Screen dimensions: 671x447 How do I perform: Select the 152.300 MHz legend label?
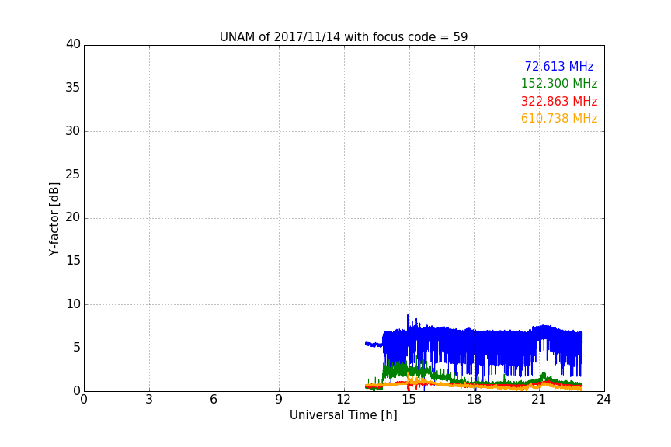coord(559,83)
